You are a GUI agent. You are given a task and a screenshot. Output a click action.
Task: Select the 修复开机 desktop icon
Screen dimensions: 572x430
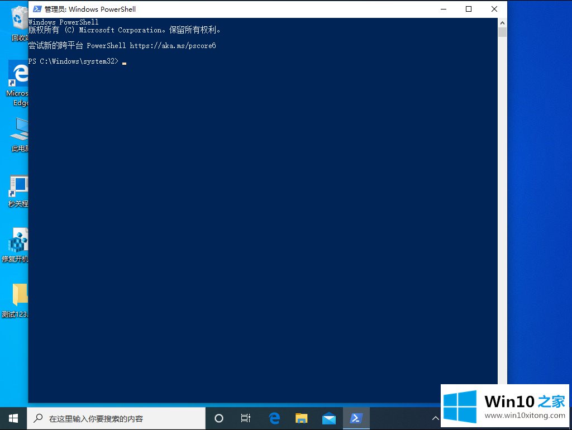[16, 245]
